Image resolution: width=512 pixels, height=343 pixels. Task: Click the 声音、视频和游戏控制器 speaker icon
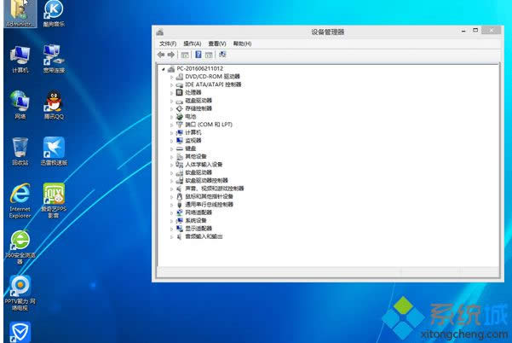[179, 189]
